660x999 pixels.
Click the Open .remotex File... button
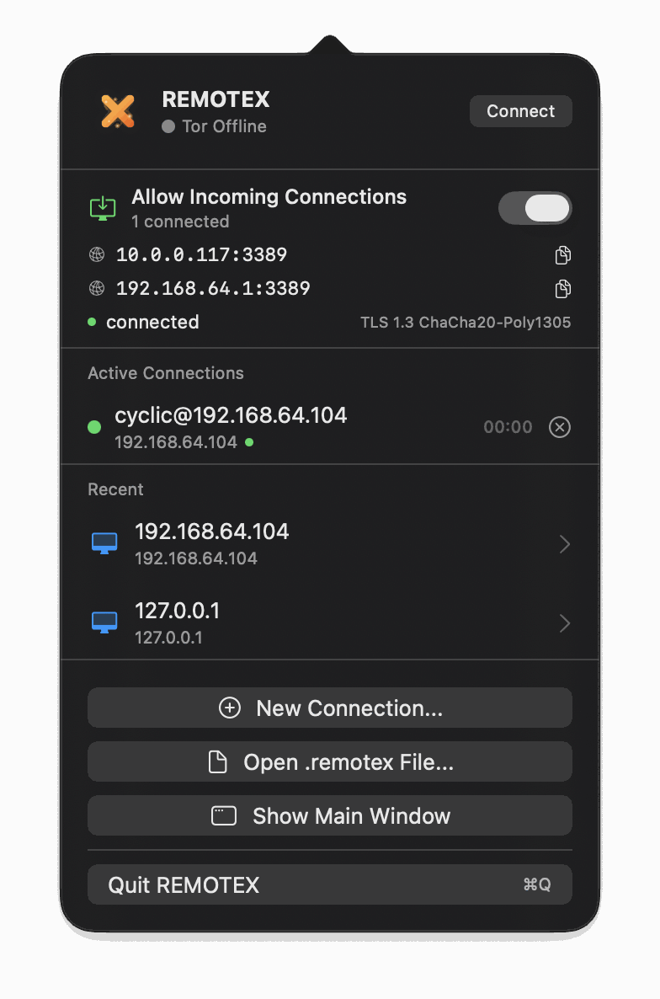330,762
